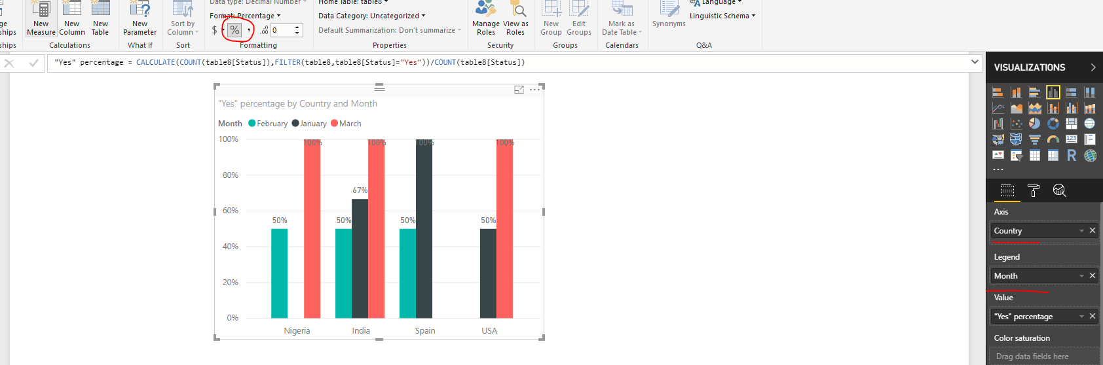The height and width of the screenshot is (365, 1103).
Task: Select slicer visual
Action: 1017,155
